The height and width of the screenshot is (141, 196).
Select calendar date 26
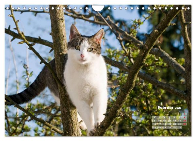tap(170, 127)
